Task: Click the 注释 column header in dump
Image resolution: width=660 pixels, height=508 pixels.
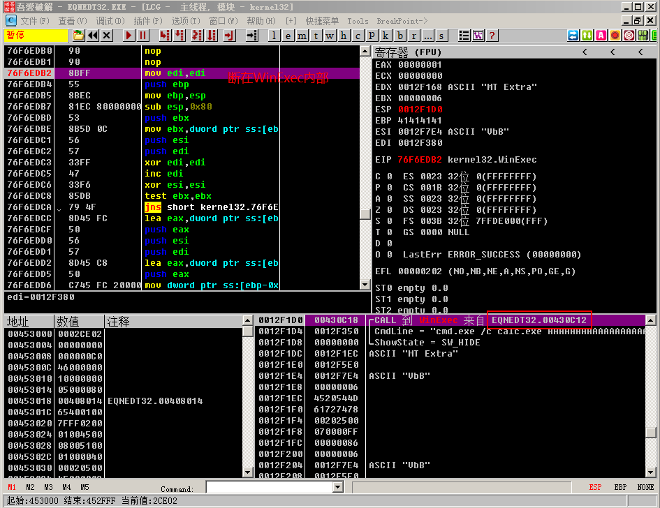Action: coord(173,322)
